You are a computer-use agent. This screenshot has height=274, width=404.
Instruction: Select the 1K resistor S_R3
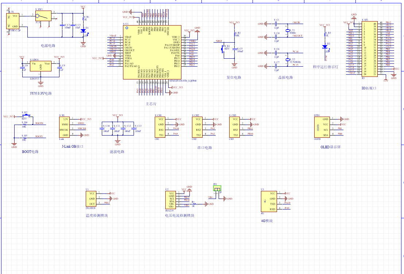[x=325, y=35]
